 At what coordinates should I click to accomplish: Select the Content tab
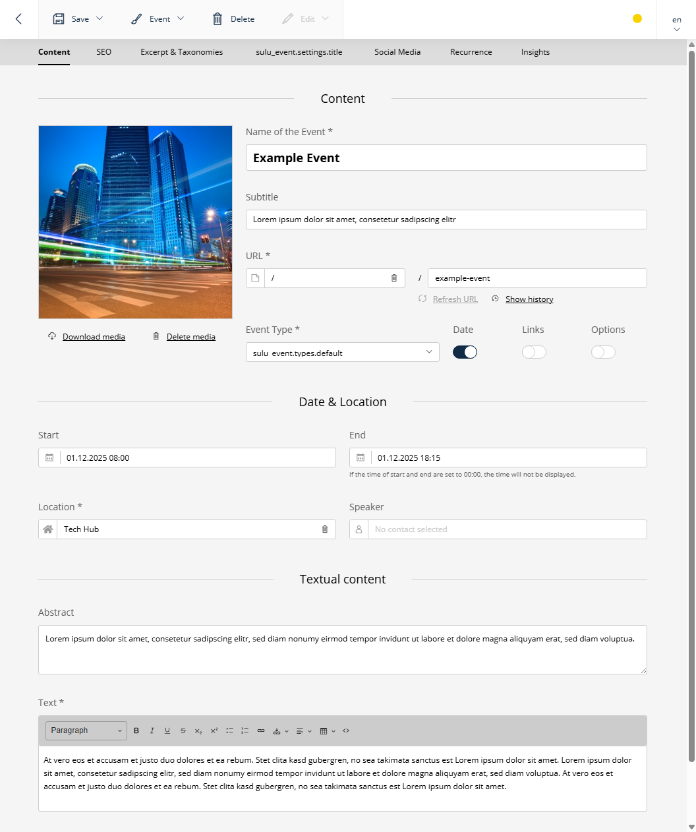click(x=54, y=52)
